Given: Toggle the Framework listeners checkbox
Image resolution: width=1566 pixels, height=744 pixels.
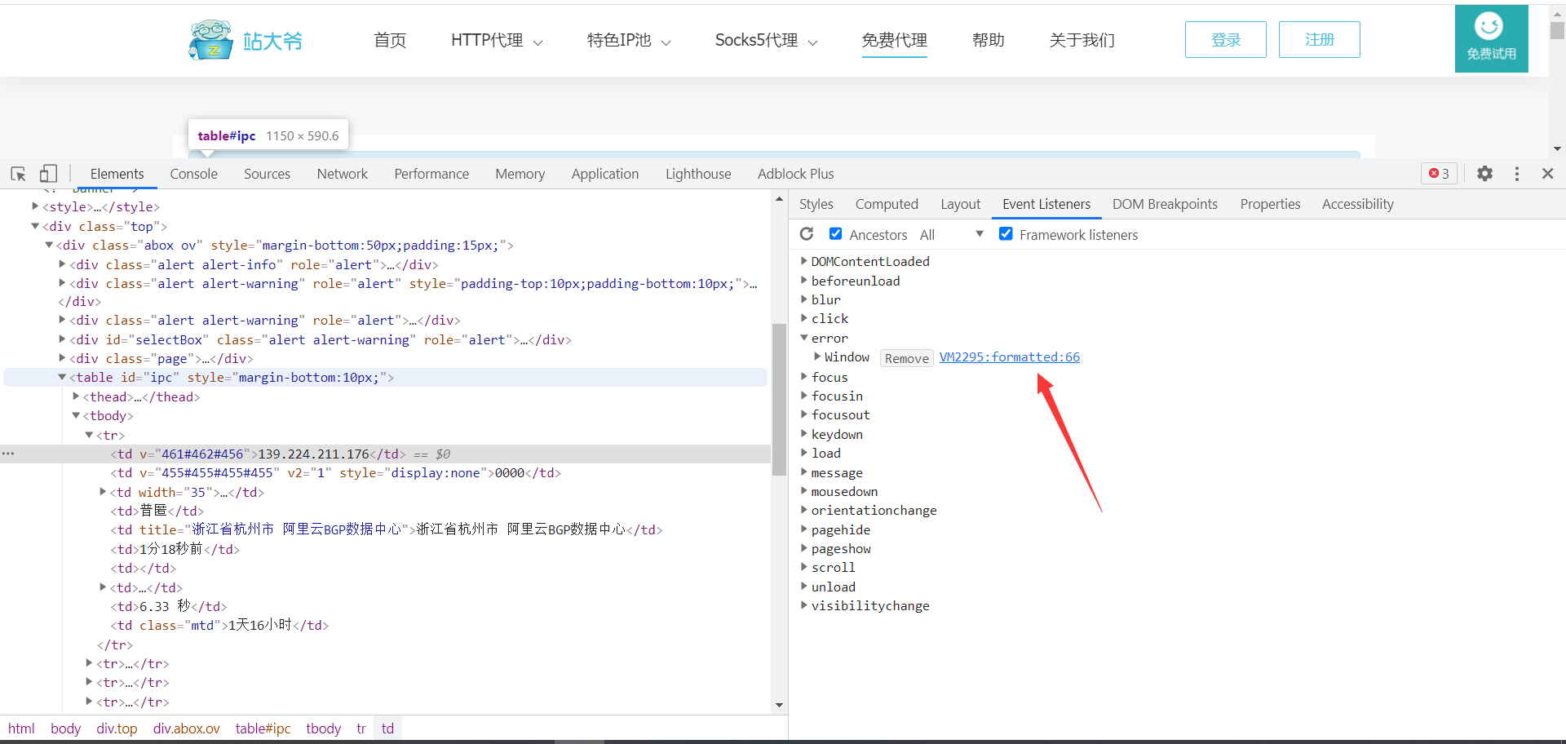Looking at the screenshot, I should pos(1006,234).
